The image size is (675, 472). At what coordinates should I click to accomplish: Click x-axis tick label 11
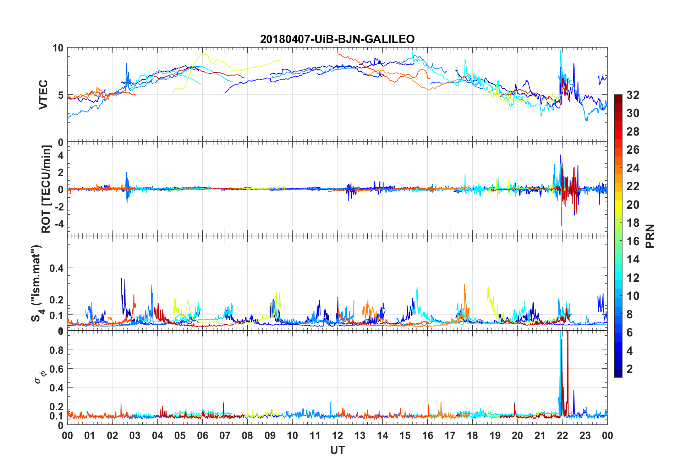coord(315,435)
